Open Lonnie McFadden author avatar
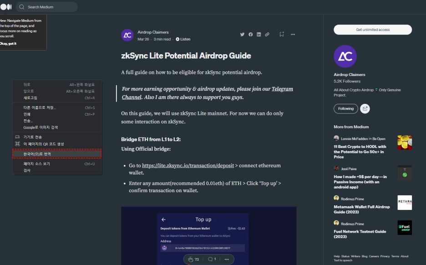The height and width of the screenshot is (265, 426). (336, 138)
